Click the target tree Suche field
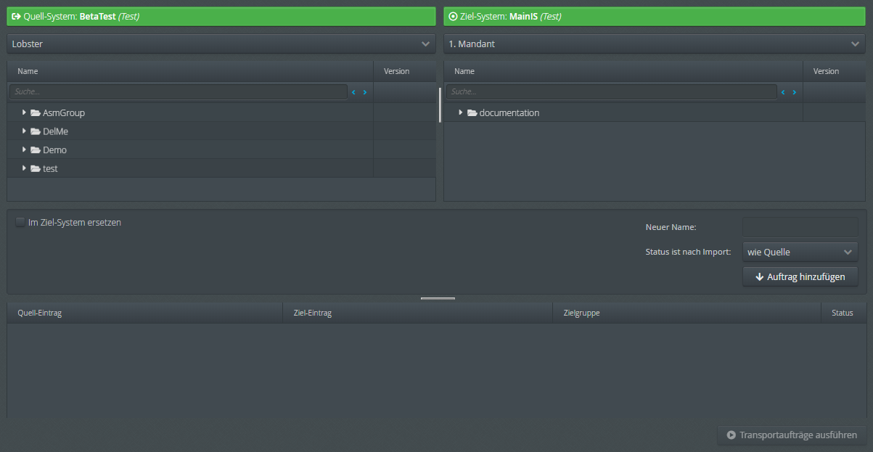Image resolution: width=873 pixels, height=452 pixels. (612, 92)
